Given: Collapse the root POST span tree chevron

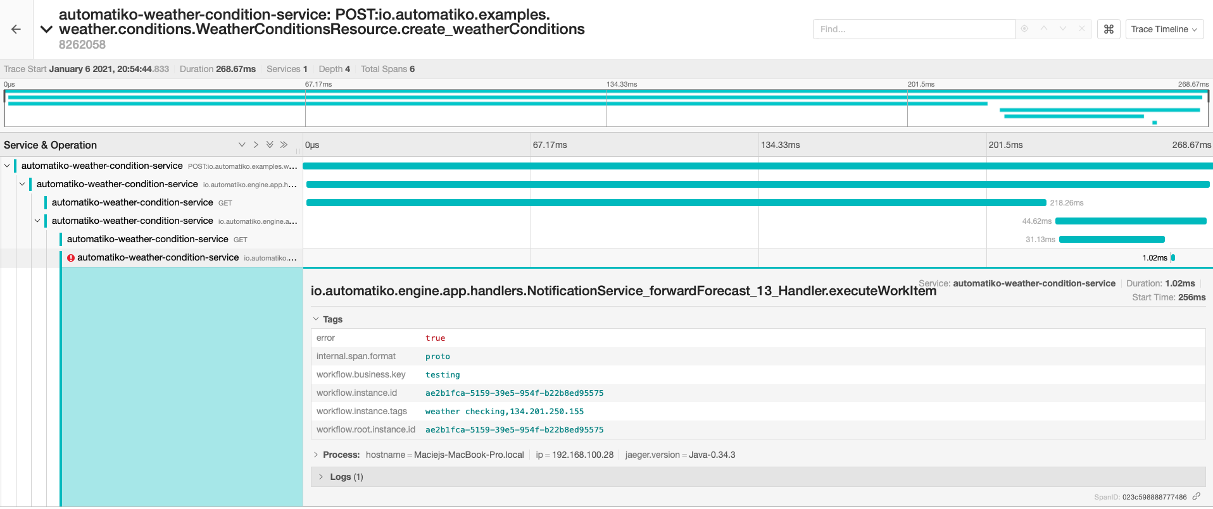Looking at the screenshot, I should pos(7,166).
